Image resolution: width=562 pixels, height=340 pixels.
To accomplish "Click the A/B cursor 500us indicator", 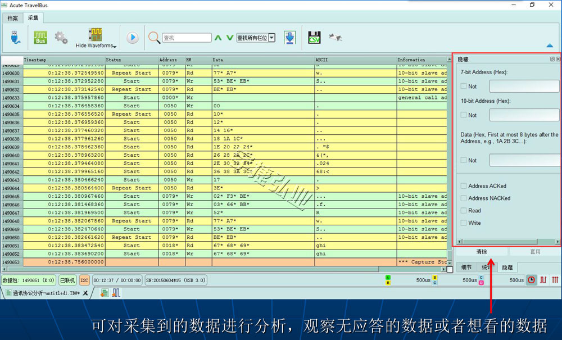I will pos(408,280).
